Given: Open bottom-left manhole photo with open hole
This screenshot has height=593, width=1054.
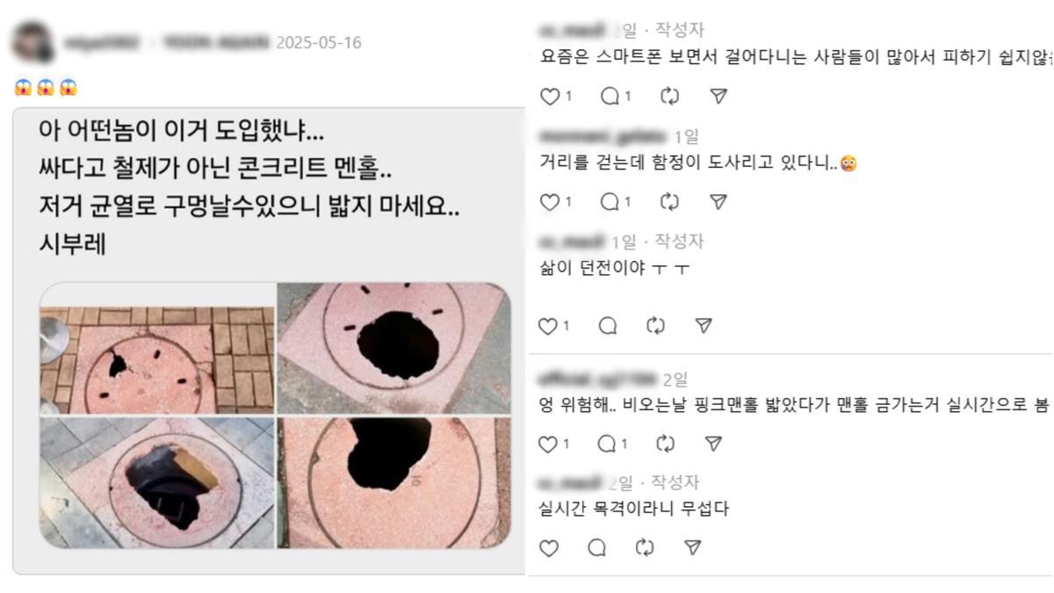Looking at the screenshot, I should tap(157, 482).
